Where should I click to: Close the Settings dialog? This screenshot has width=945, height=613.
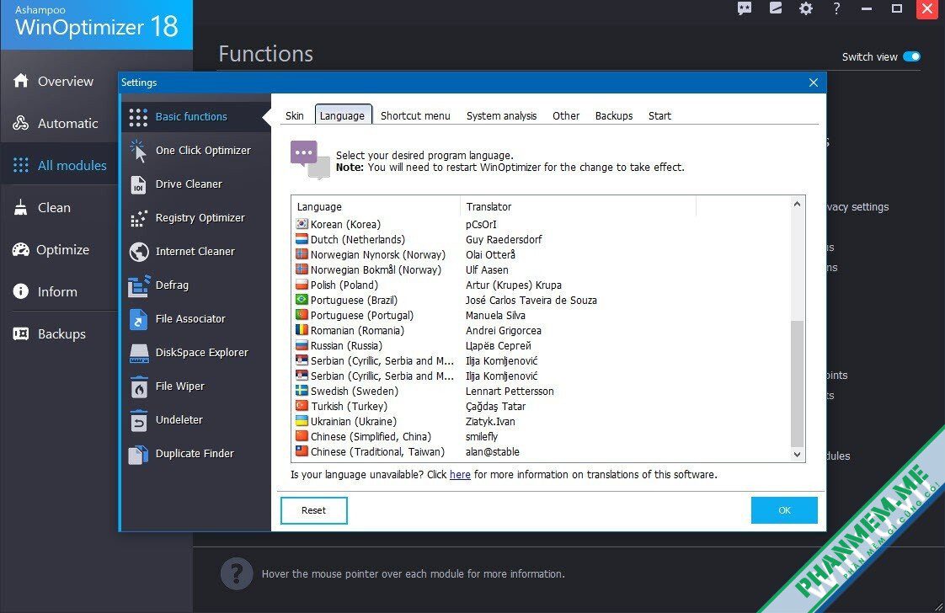(x=814, y=83)
